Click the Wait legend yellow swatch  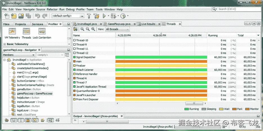coord(221,109)
